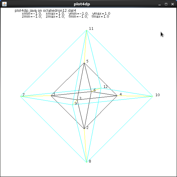
Task: Click vertex label 5
Action: point(87,61)
